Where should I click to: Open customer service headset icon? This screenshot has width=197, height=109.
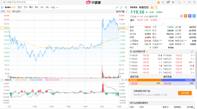tap(163, 2)
